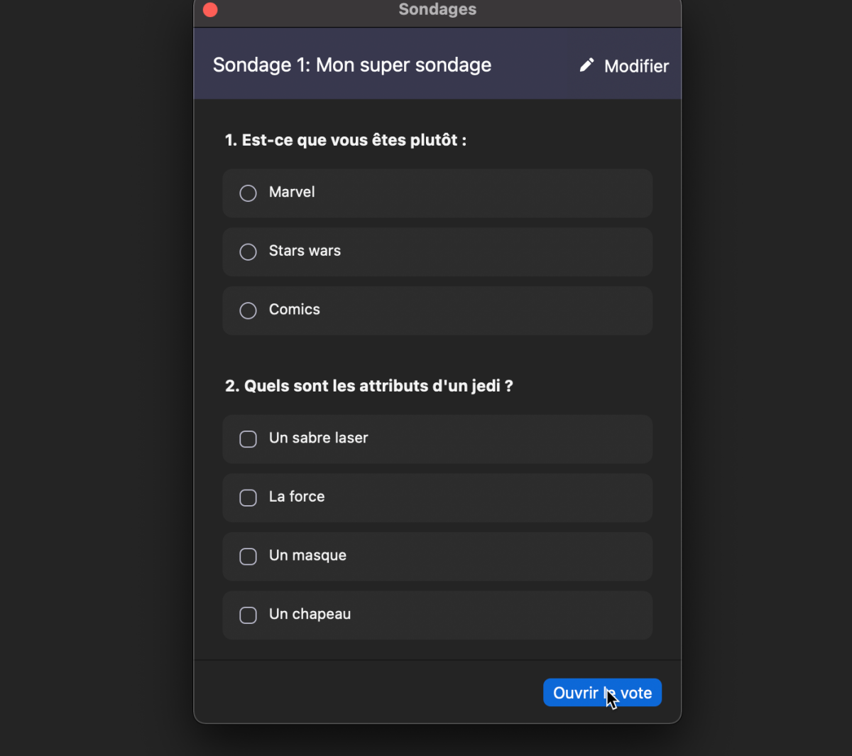
Task: Click the La force label text
Action: pos(297,497)
